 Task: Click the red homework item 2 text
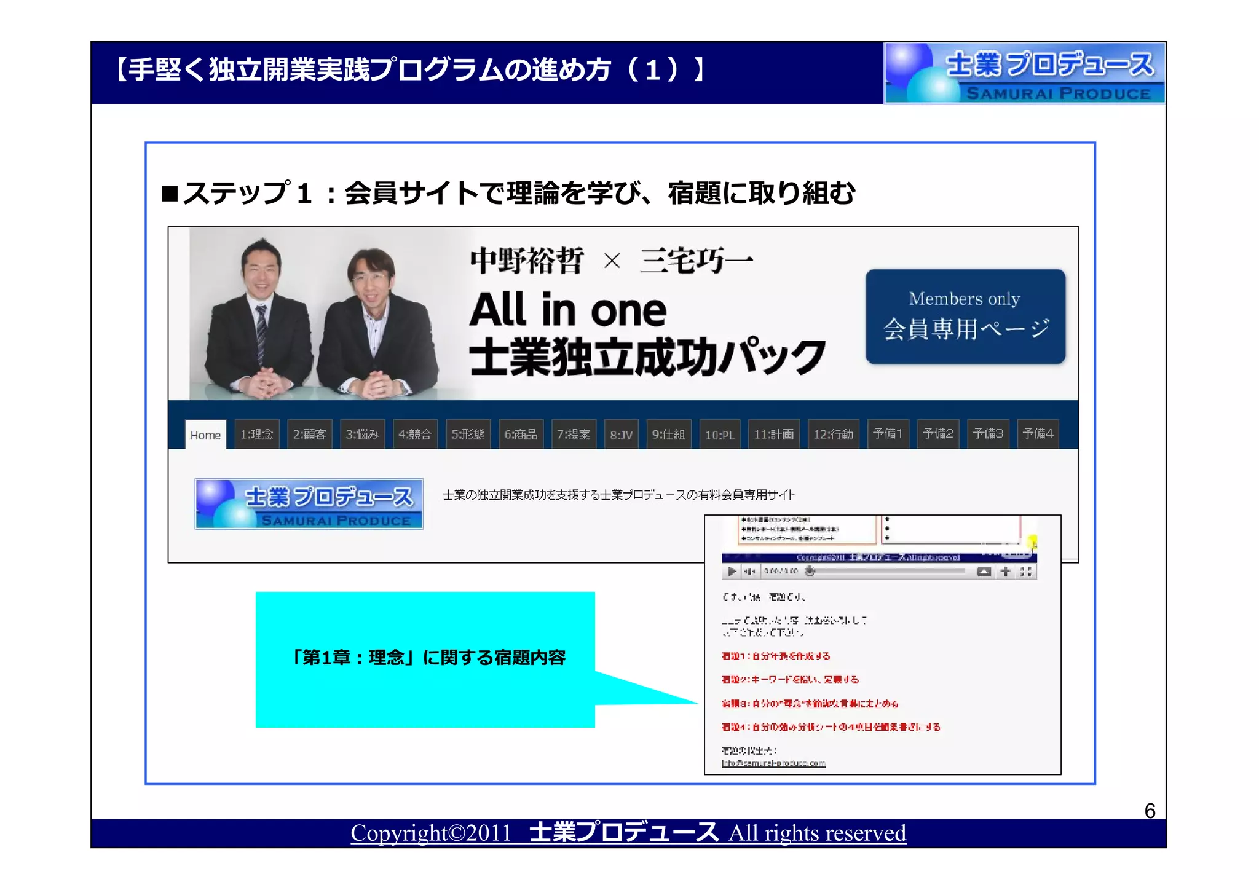[x=790, y=680]
